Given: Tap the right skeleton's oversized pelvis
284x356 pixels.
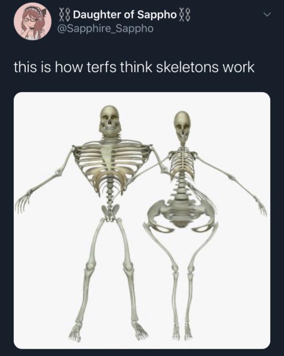Looking at the screenshot, I should point(181,215).
